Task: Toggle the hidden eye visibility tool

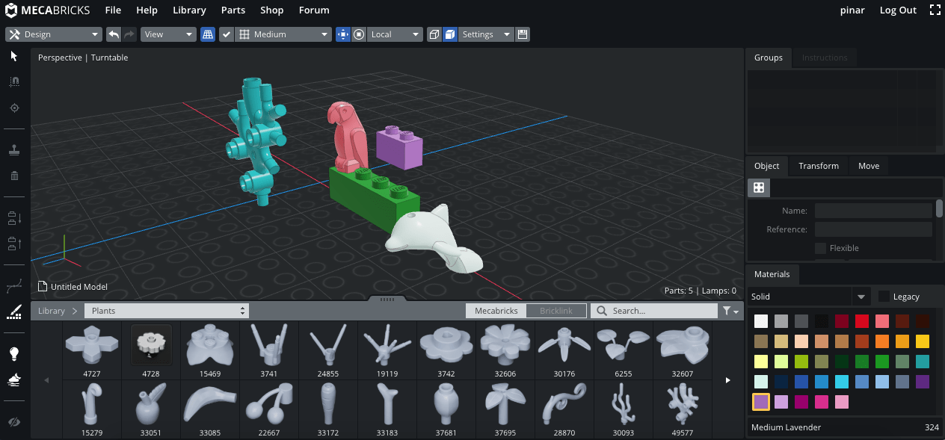Action: click(x=14, y=422)
